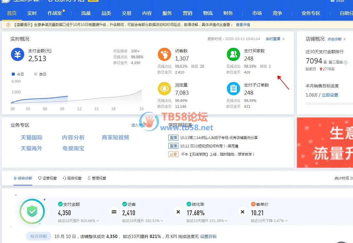The image size is (353, 243).
Task: Open 商家短视频 business zone
Action: [x=116, y=138]
